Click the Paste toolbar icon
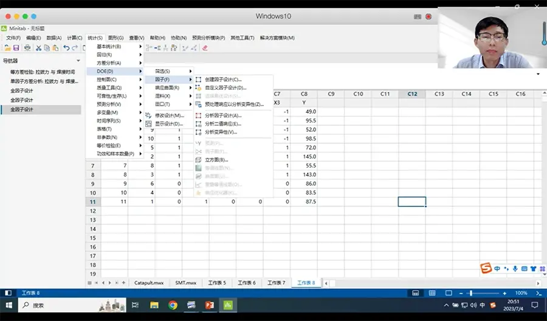547x321 pixels. coord(55,48)
